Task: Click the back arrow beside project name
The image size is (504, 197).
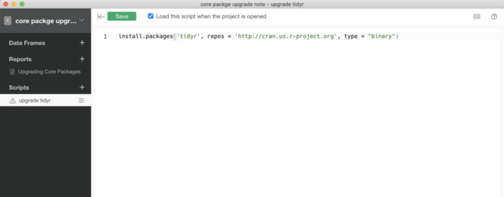Action: tap(8, 21)
